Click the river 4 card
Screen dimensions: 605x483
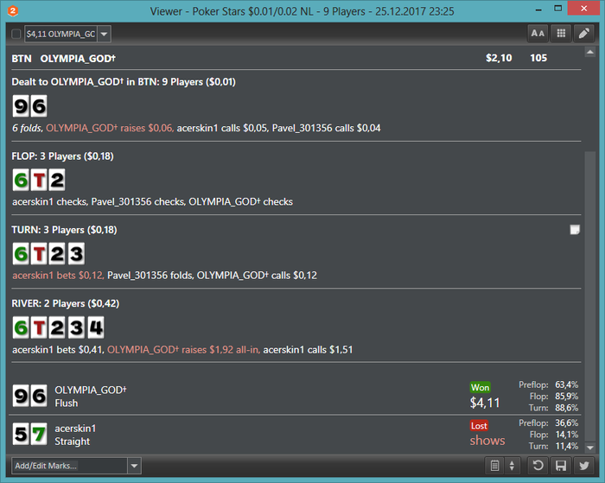coord(96,327)
